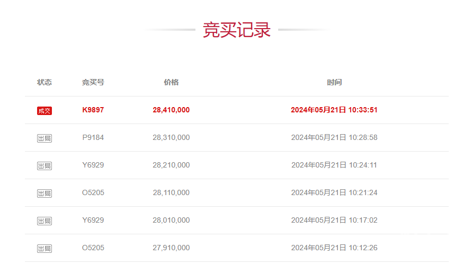Click the 出局 badge beside price 28,110,000

44,193
